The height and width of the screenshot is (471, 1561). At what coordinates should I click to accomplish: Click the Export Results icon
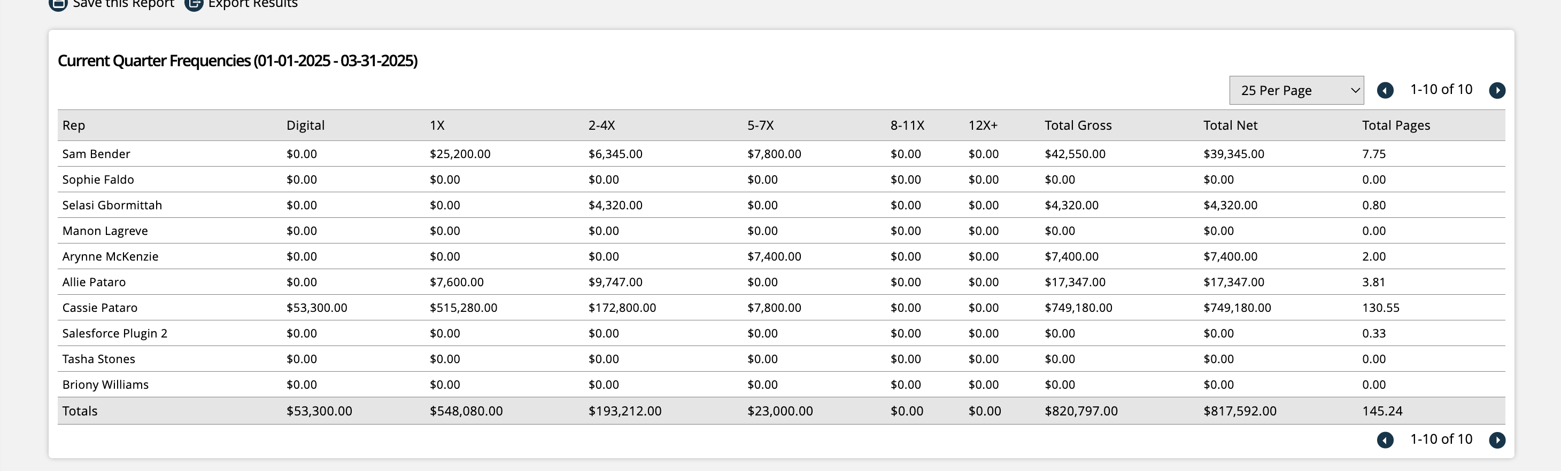coord(194,4)
